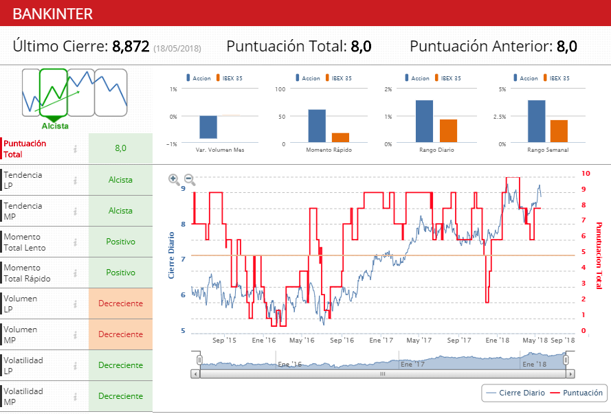Toggle Cierre Diario series in chart legend
This screenshot has width=611, height=414.
point(516,393)
